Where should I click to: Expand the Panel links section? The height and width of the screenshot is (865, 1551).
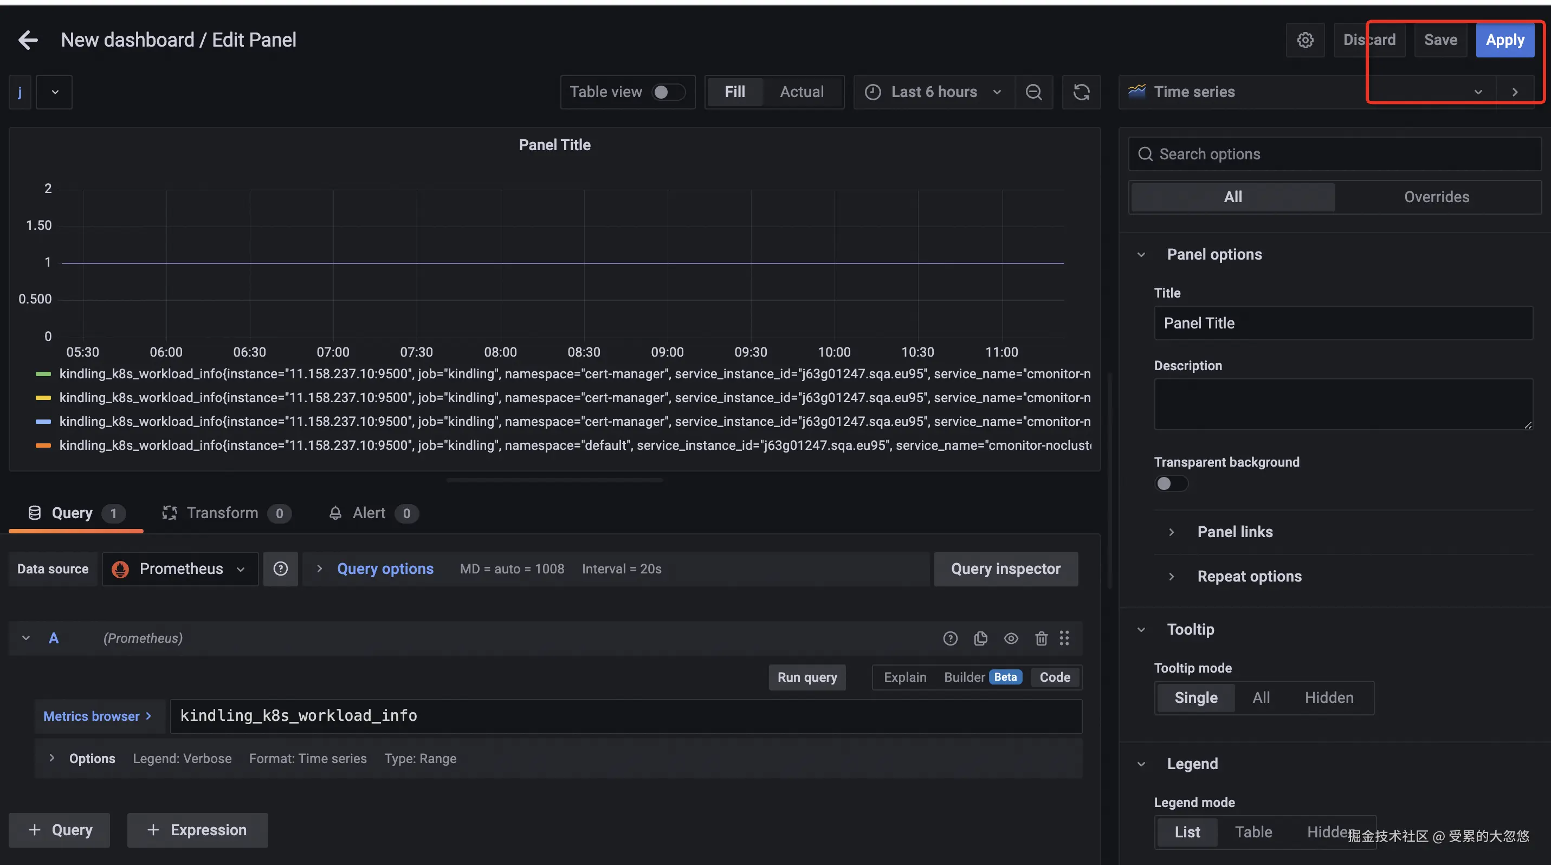coord(1235,532)
